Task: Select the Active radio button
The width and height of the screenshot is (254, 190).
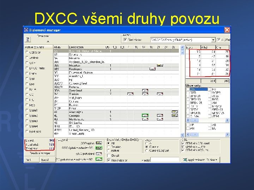Action: tap(109, 151)
